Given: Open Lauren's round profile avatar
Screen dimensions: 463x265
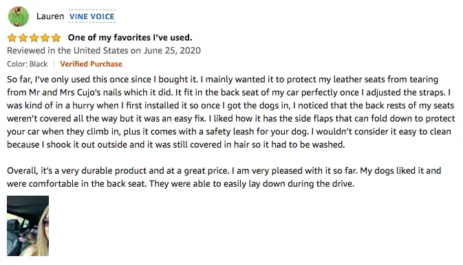Looking at the screenshot, I should (x=19, y=16).
